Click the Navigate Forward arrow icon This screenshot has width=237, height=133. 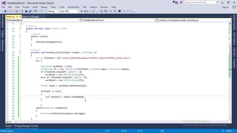coord(11,11)
